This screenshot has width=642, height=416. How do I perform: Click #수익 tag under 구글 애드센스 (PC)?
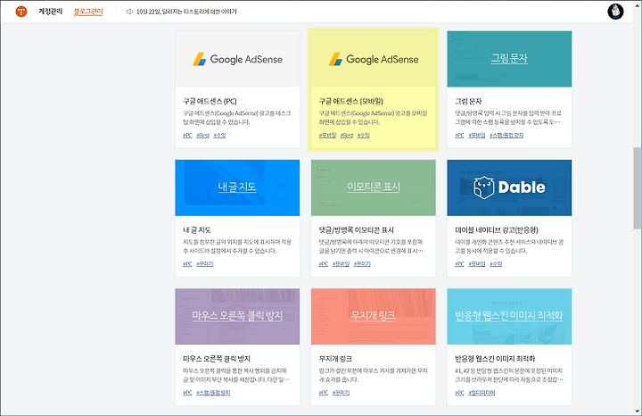click(219, 136)
